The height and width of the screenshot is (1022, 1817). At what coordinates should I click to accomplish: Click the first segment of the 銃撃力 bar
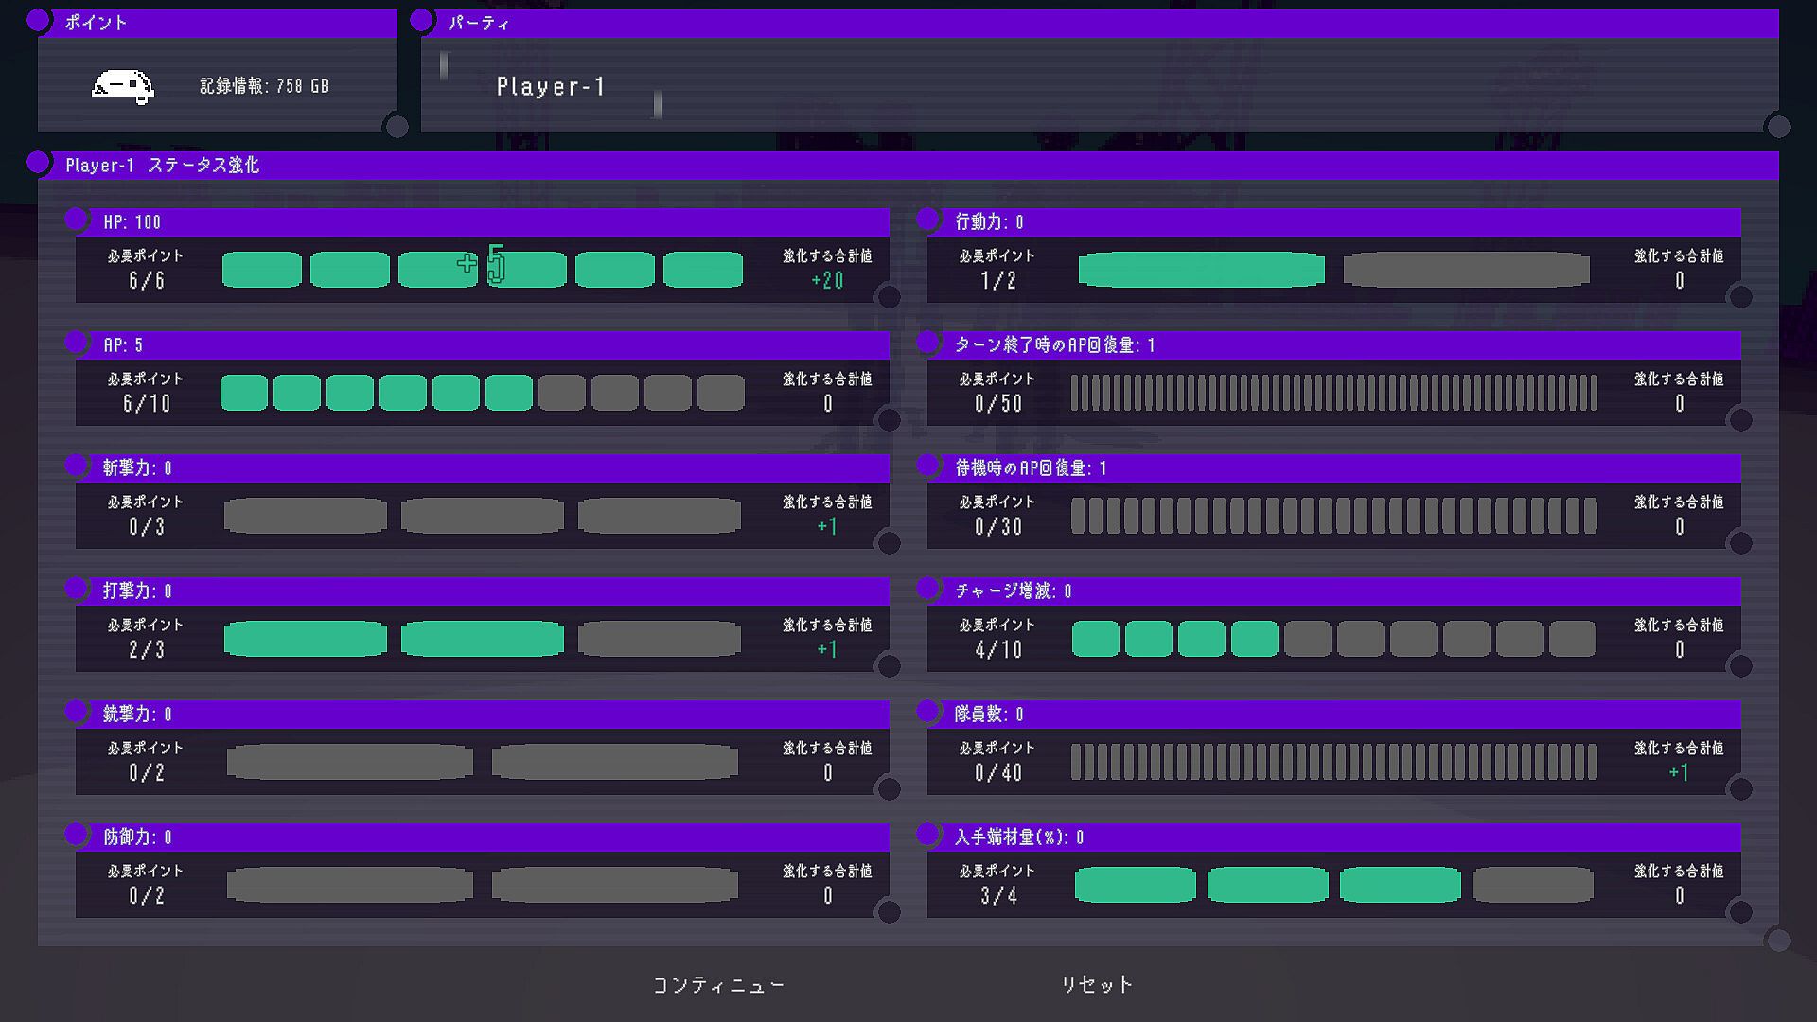point(350,762)
